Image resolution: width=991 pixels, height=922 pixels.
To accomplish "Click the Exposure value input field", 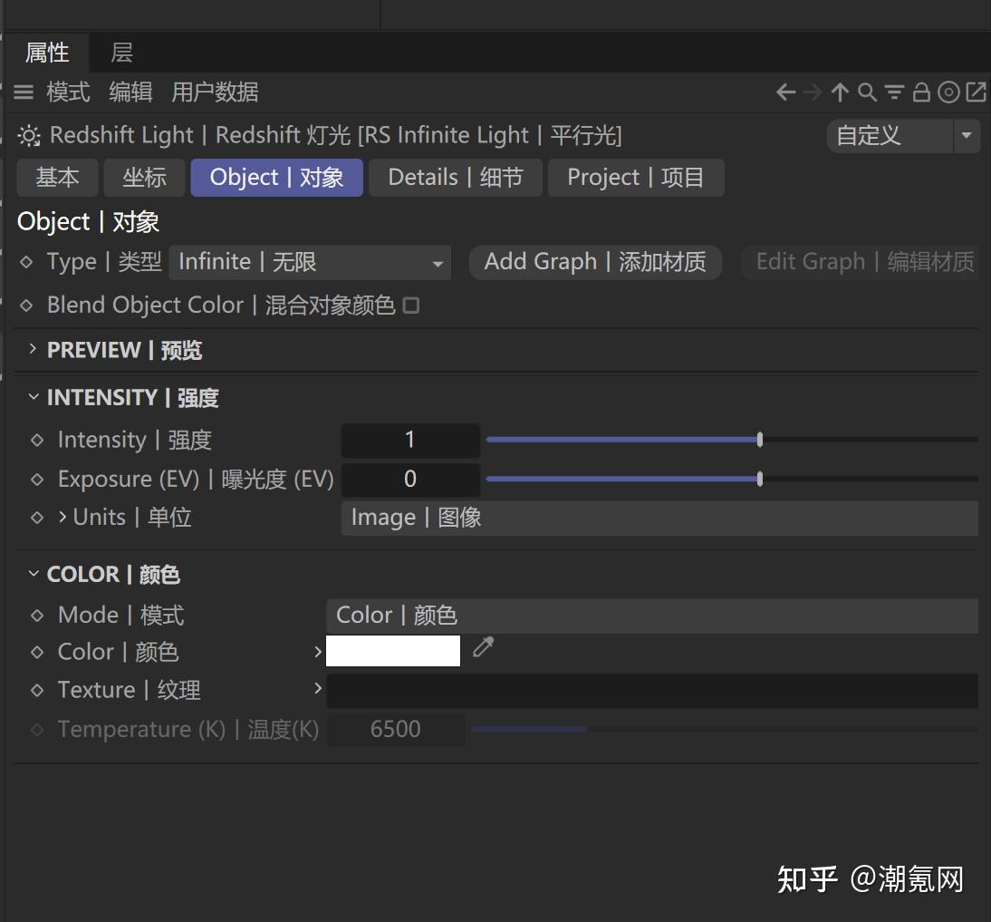I will point(409,479).
